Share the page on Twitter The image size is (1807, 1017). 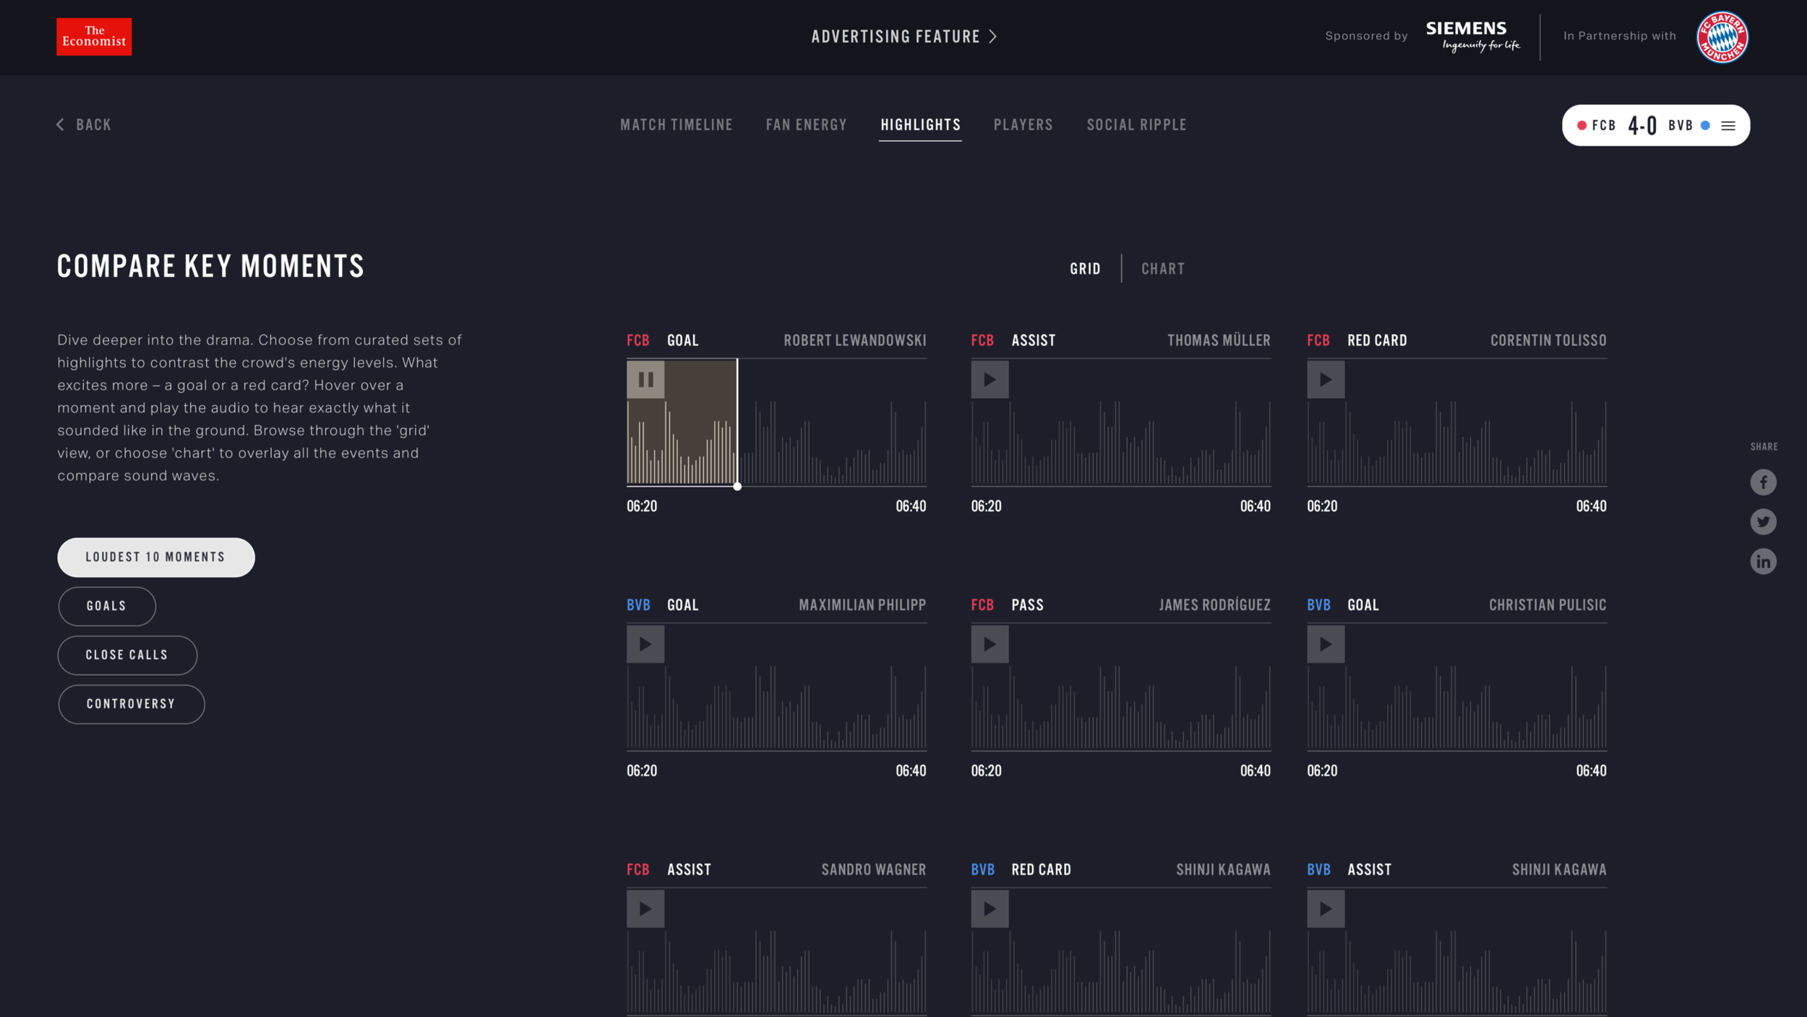[1763, 521]
